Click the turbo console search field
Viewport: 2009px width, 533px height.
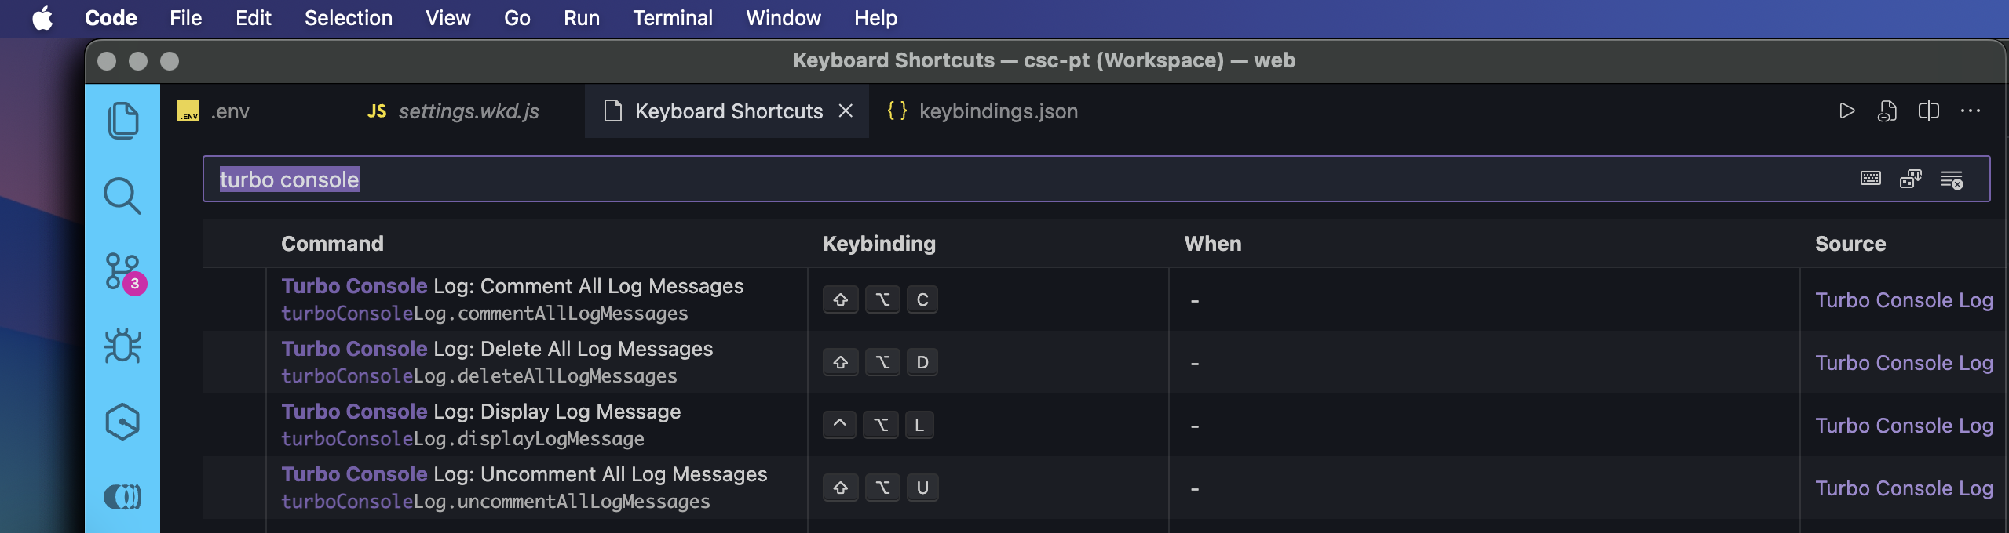point(1021,179)
